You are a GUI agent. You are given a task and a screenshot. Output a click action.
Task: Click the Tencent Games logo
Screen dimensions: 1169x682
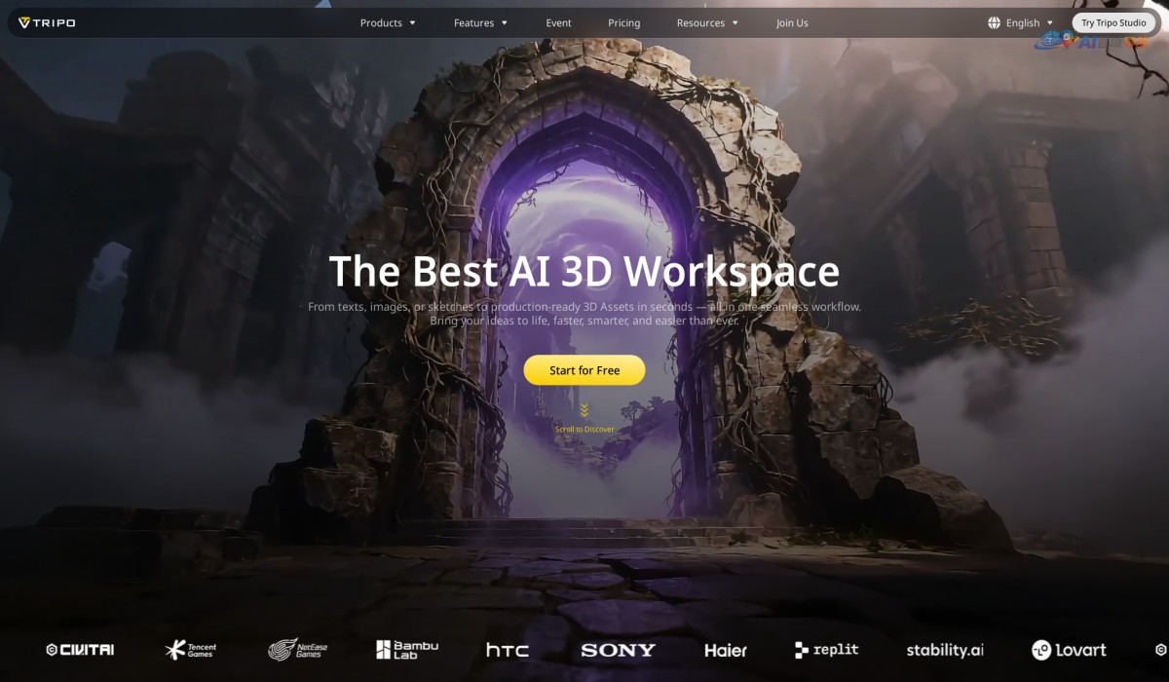(x=191, y=650)
